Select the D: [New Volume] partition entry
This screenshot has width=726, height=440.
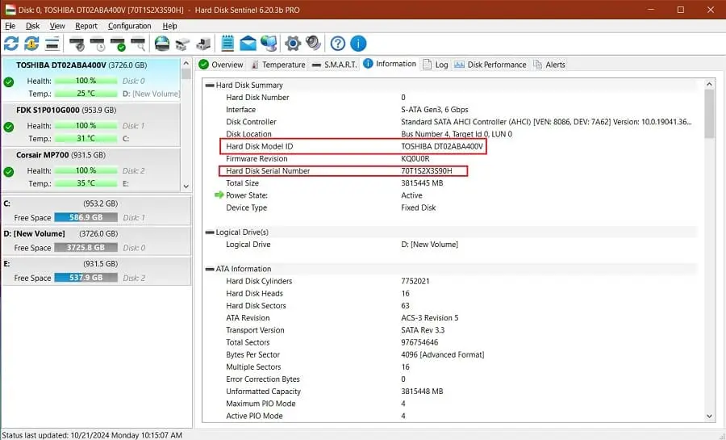(96, 241)
